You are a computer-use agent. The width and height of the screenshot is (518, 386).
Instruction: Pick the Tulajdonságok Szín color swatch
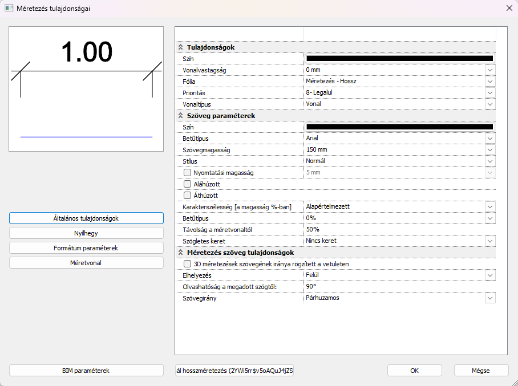399,58
